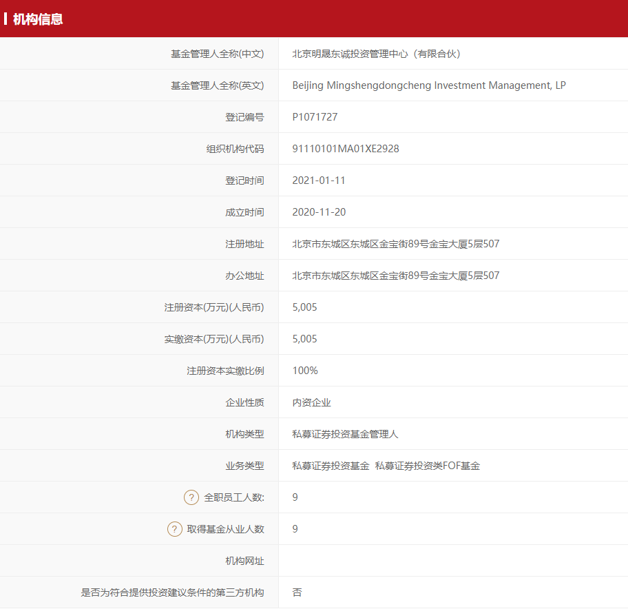628x609 pixels.
Task: Click the 机构信息 section header
Action: [x=38, y=19]
